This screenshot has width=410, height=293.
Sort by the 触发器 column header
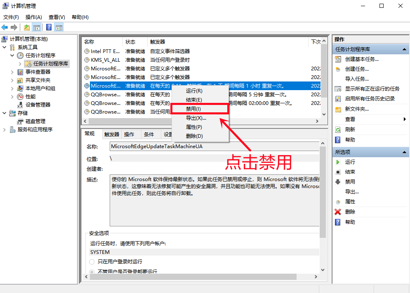tap(228, 42)
